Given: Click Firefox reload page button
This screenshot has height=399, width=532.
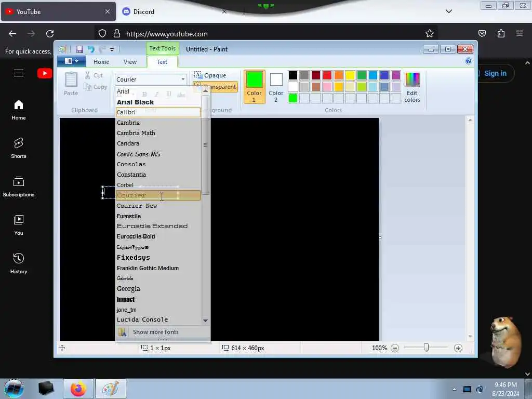Looking at the screenshot, I should (x=50, y=34).
